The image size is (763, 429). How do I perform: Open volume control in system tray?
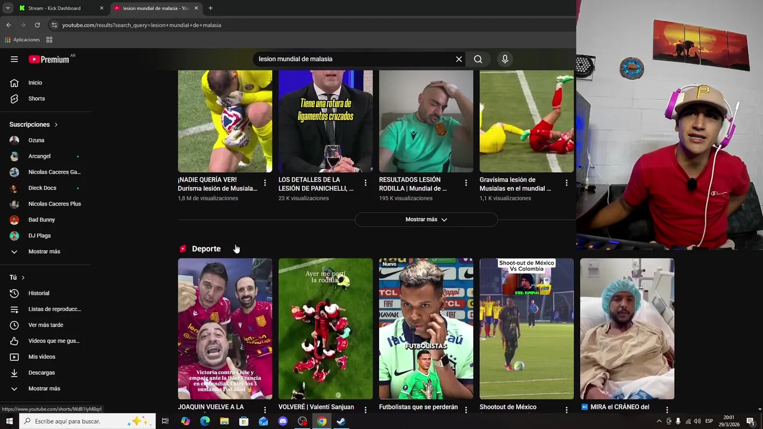coord(697,421)
